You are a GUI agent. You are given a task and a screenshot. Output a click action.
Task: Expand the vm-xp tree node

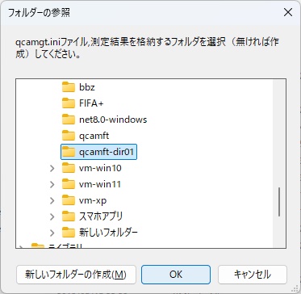point(52,201)
